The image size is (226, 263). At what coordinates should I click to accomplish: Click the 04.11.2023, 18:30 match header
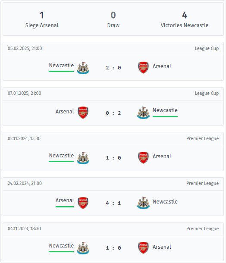[x=113, y=229]
